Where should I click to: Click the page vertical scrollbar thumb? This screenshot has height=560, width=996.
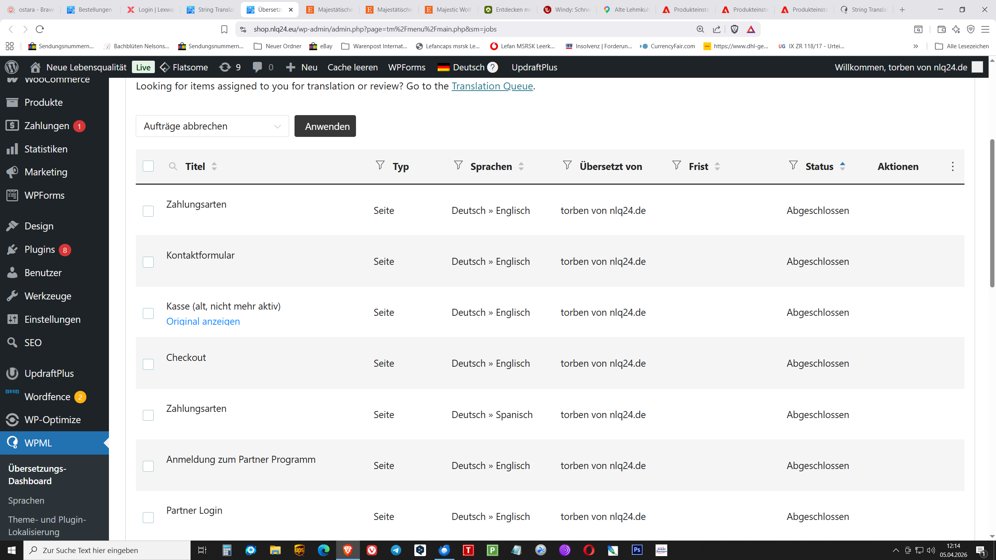click(992, 214)
